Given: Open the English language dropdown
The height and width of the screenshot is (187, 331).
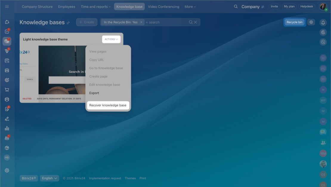Looking at the screenshot, I should pyautogui.click(x=50, y=178).
